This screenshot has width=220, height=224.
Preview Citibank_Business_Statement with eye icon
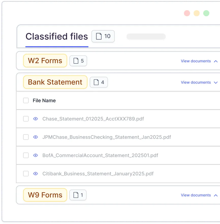pyautogui.click(x=36, y=173)
